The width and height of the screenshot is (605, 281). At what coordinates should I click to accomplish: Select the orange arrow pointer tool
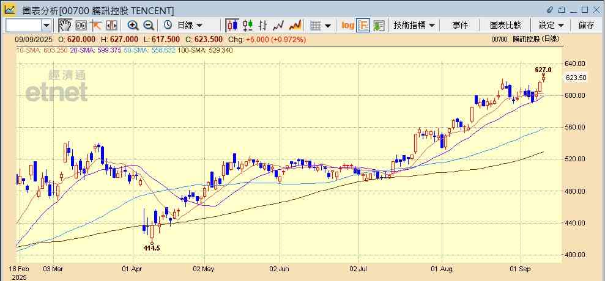tap(95, 26)
